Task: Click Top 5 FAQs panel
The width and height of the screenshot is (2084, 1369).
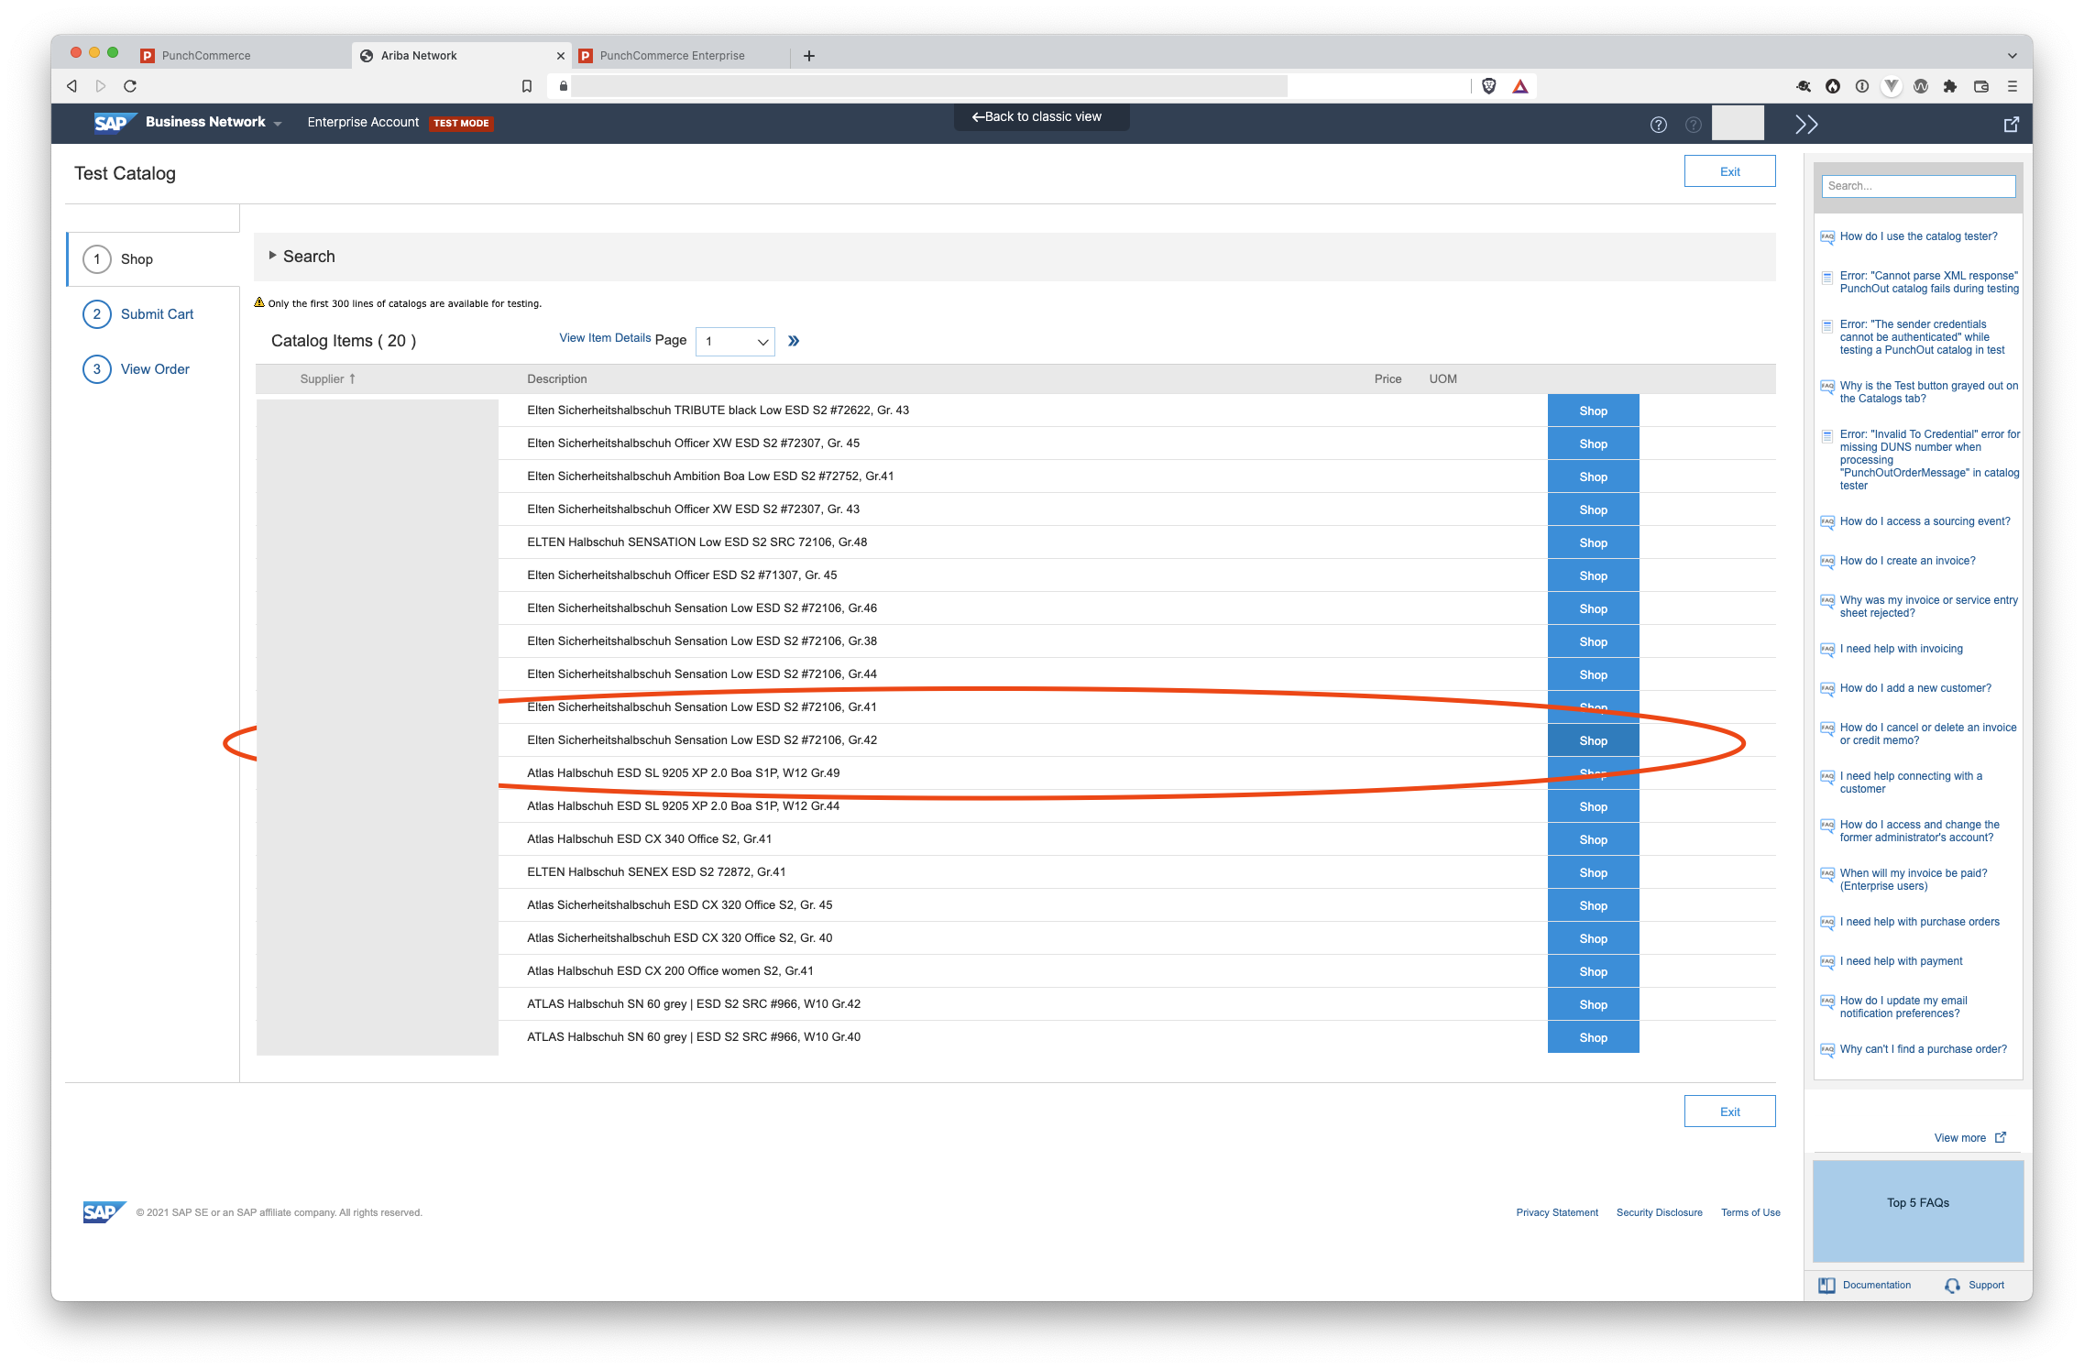Action: point(1917,1210)
